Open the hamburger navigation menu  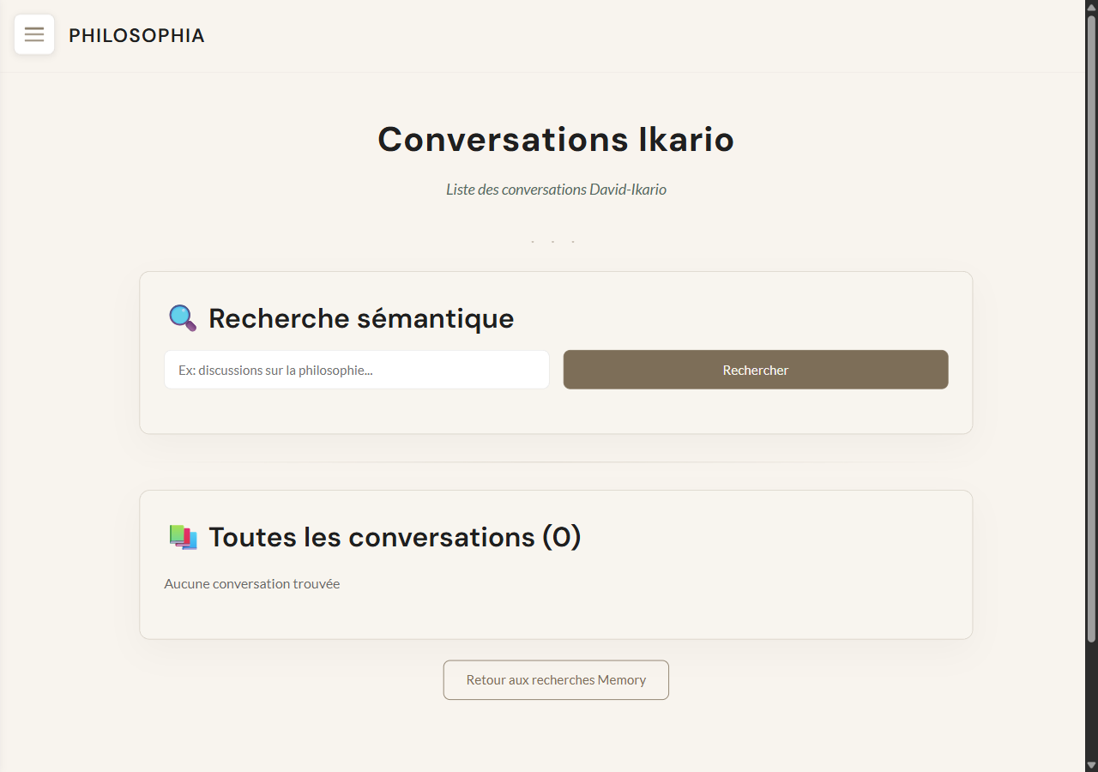(x=34, y=34)
